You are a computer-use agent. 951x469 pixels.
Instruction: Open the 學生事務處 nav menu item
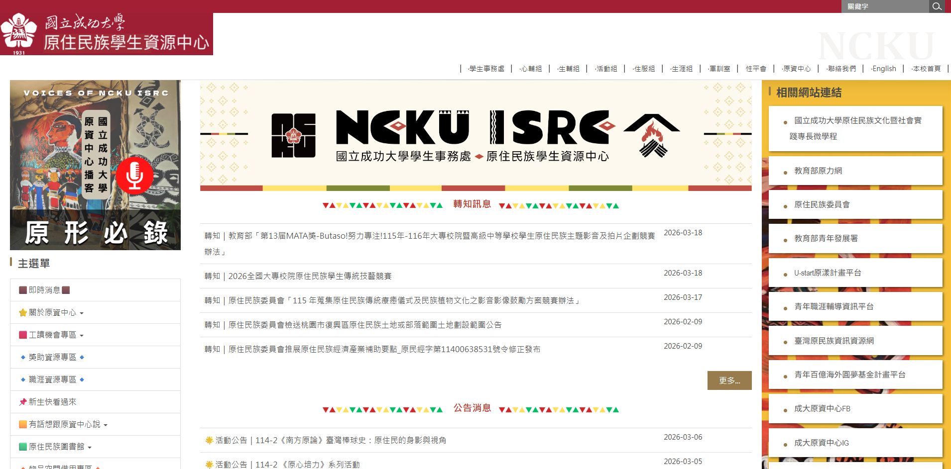(486, 69)
